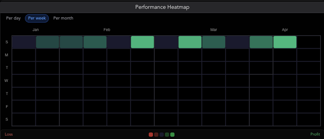Select the Per week view tab
324x139 pixels.
tap(37, 18)
